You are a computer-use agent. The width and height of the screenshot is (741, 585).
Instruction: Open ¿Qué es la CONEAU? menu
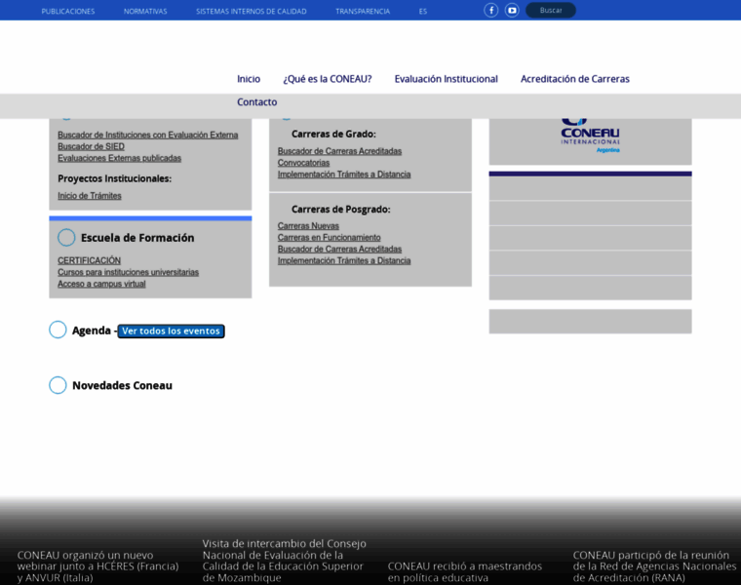(x=328, y=79)
